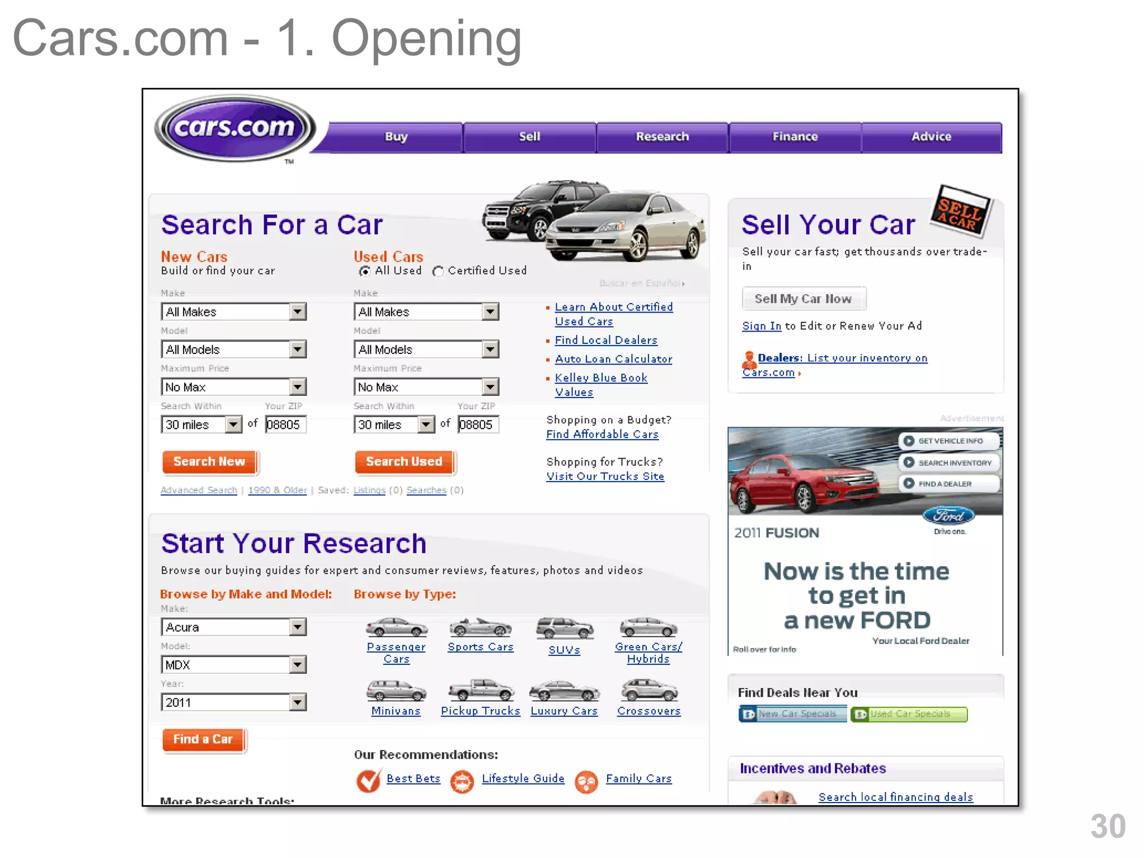Click the Used Cars ZIP code field

click(x=478, y=424)
